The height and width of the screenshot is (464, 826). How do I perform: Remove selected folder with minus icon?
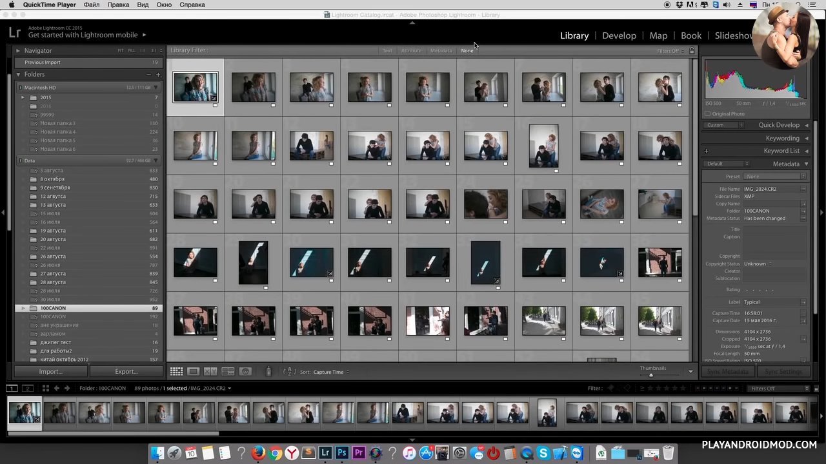coord(148,75)
